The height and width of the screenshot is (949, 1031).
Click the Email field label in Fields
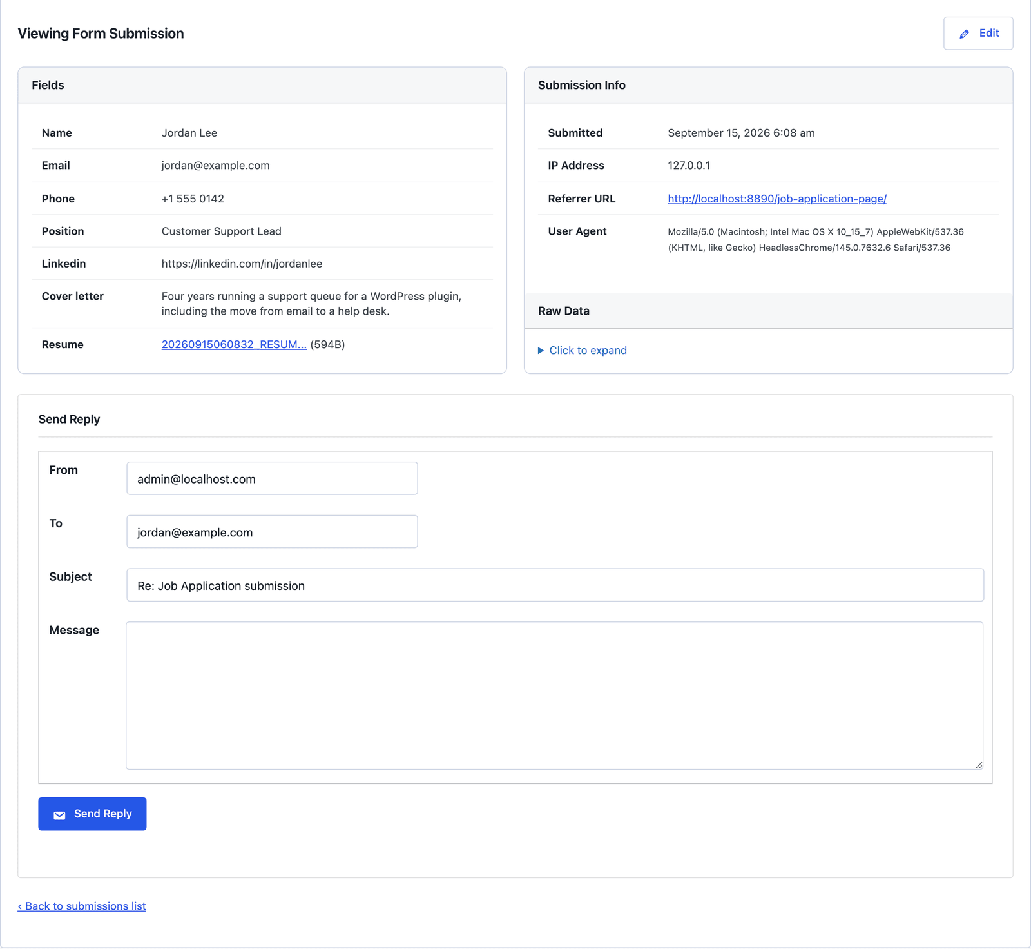click(x=55, y=166)
